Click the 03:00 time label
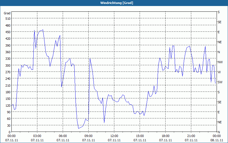228x143 pixels. tap(37, 136)
